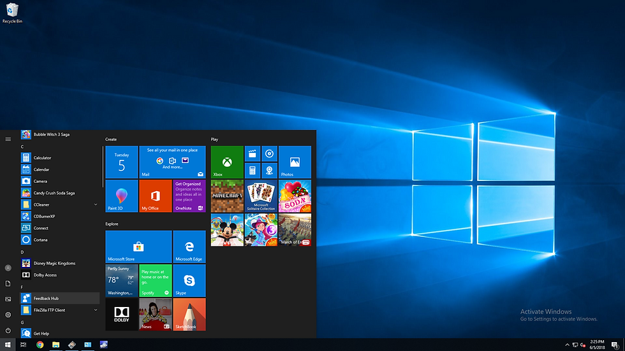This screenshot has height=351, width=625.
Task: Open the Groove Music small tile
Action: [x=269, y=154]
